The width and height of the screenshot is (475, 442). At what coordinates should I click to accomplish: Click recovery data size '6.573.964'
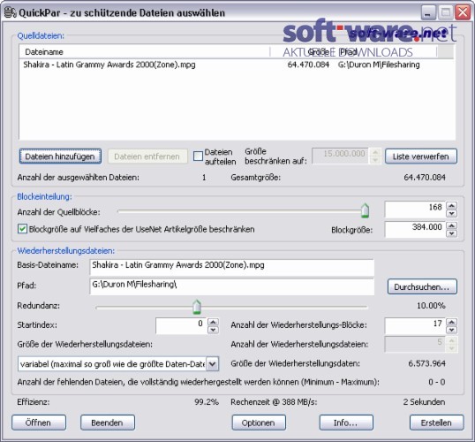[426, 363]
